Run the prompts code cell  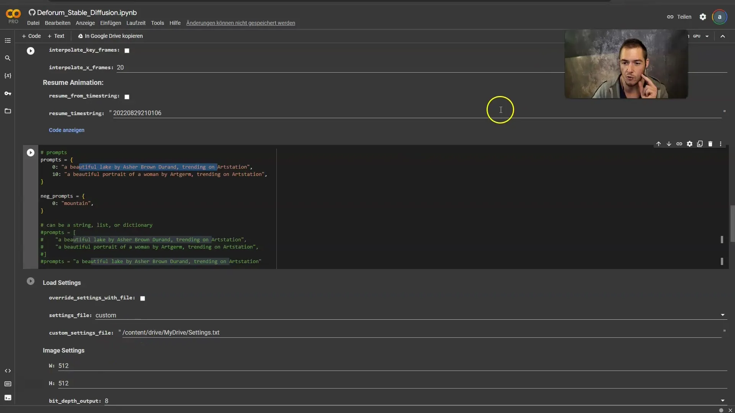pyautogui.click(x=31, y=153)
